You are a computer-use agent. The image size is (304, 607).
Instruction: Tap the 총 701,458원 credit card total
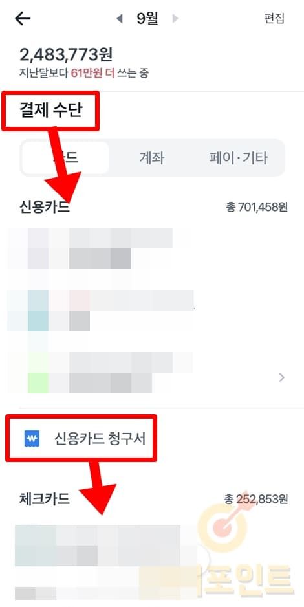257,208
